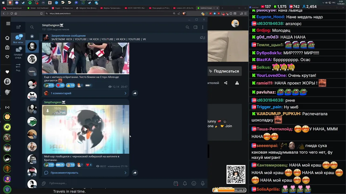Open a new browser tab with plus
346x194 pixels.
click(222, 8)
